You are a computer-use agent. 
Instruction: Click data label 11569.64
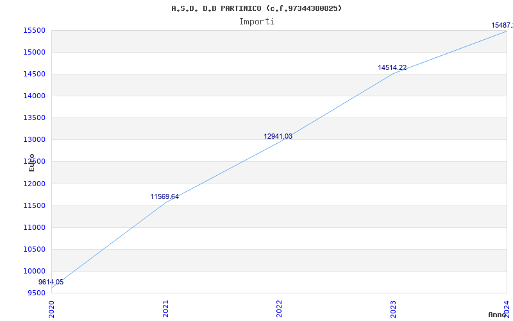click(165, 197)
